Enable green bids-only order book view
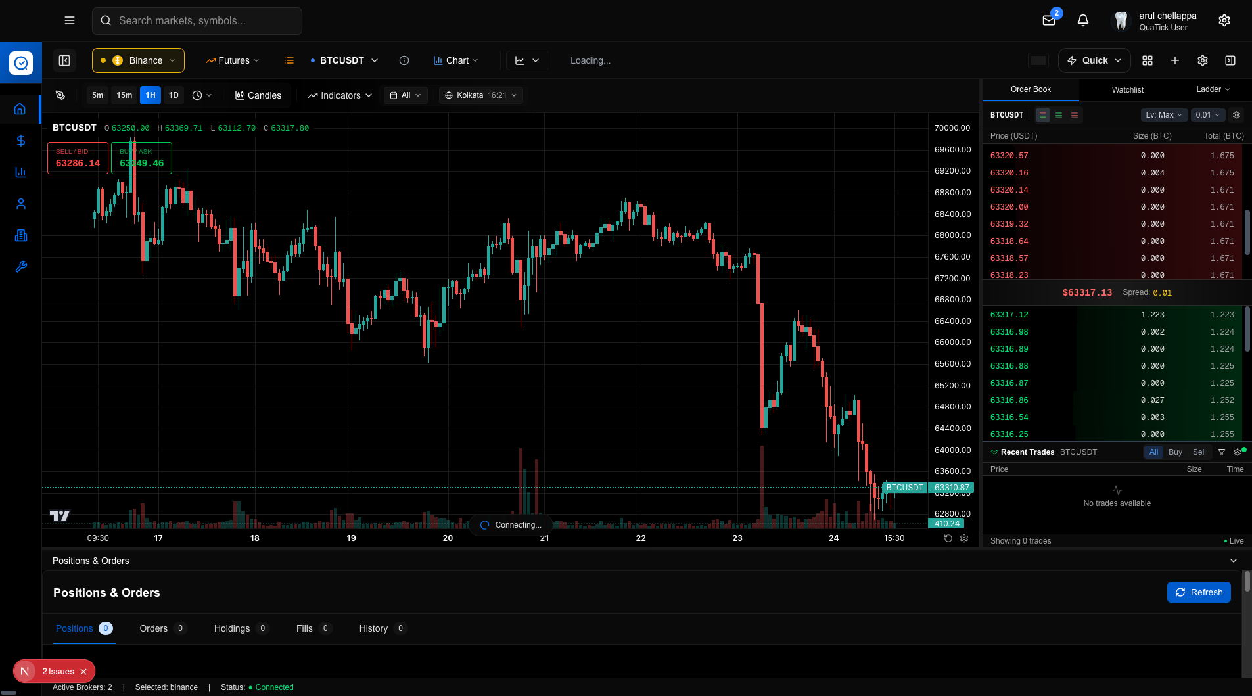1252x696 pixels. (x=1059, y=114)
